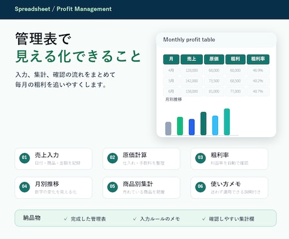Click the 142,000 sales cell
Screen dimensions: 289x239
(192, 81)
